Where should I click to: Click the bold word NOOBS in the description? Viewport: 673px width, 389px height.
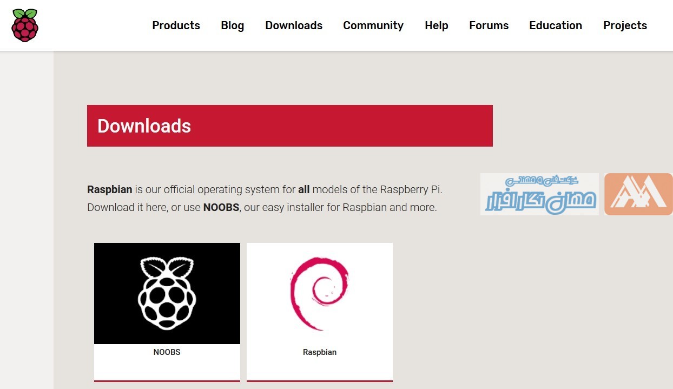pos(221,207)
